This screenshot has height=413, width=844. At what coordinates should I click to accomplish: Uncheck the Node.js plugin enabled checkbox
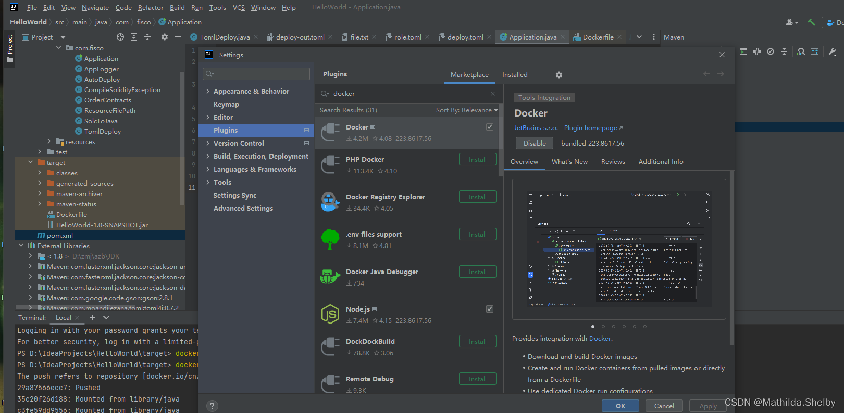(x=490, y=309)
